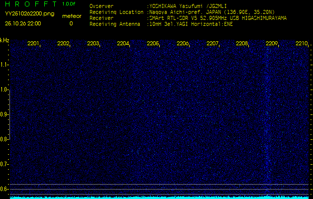Click the HROFFT title text
Screen dimensions: 313x199
pos(30,4)
